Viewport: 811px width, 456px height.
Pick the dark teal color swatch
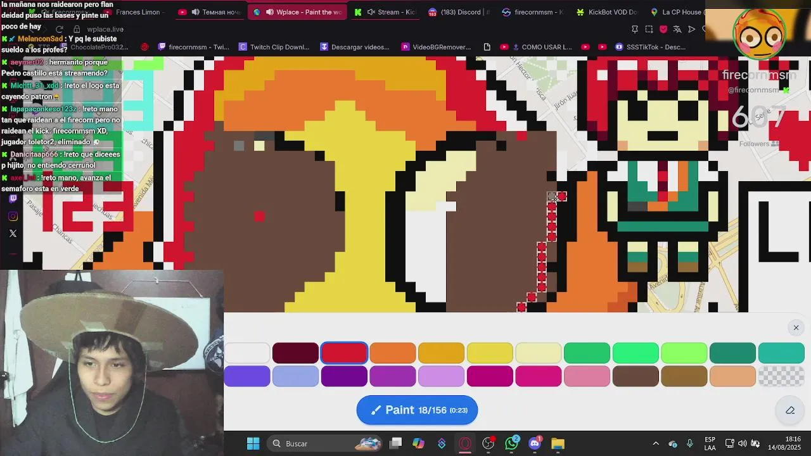(732, 353)
